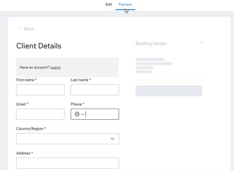Click the Booking Details heading

tap(151, 44)
